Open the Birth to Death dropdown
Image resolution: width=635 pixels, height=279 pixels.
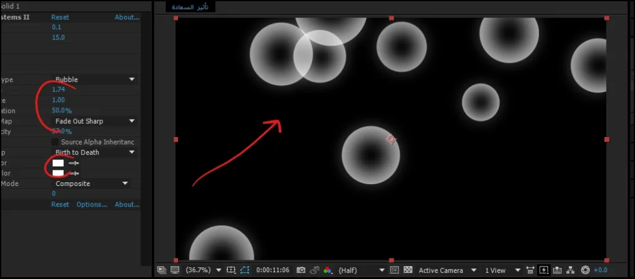coord(95,153)
